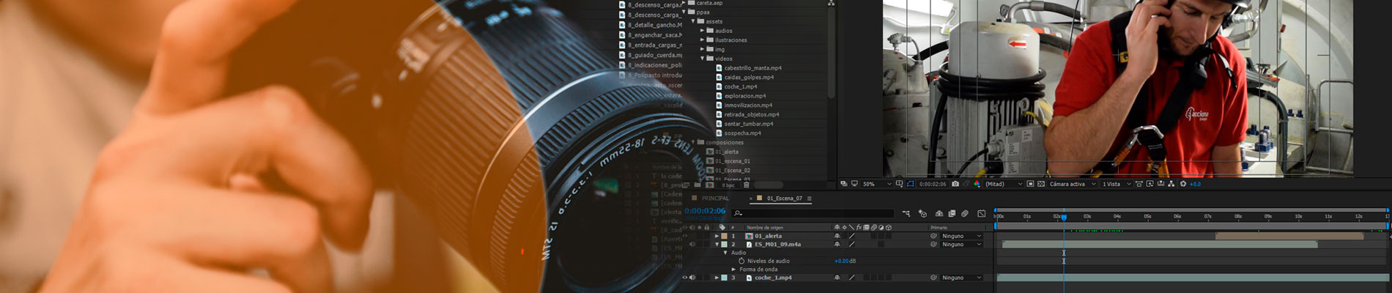Toggle mask and shape path visibility icon
The width and height of the screenshot is (1392, 293).
click(x=911, y=184)
